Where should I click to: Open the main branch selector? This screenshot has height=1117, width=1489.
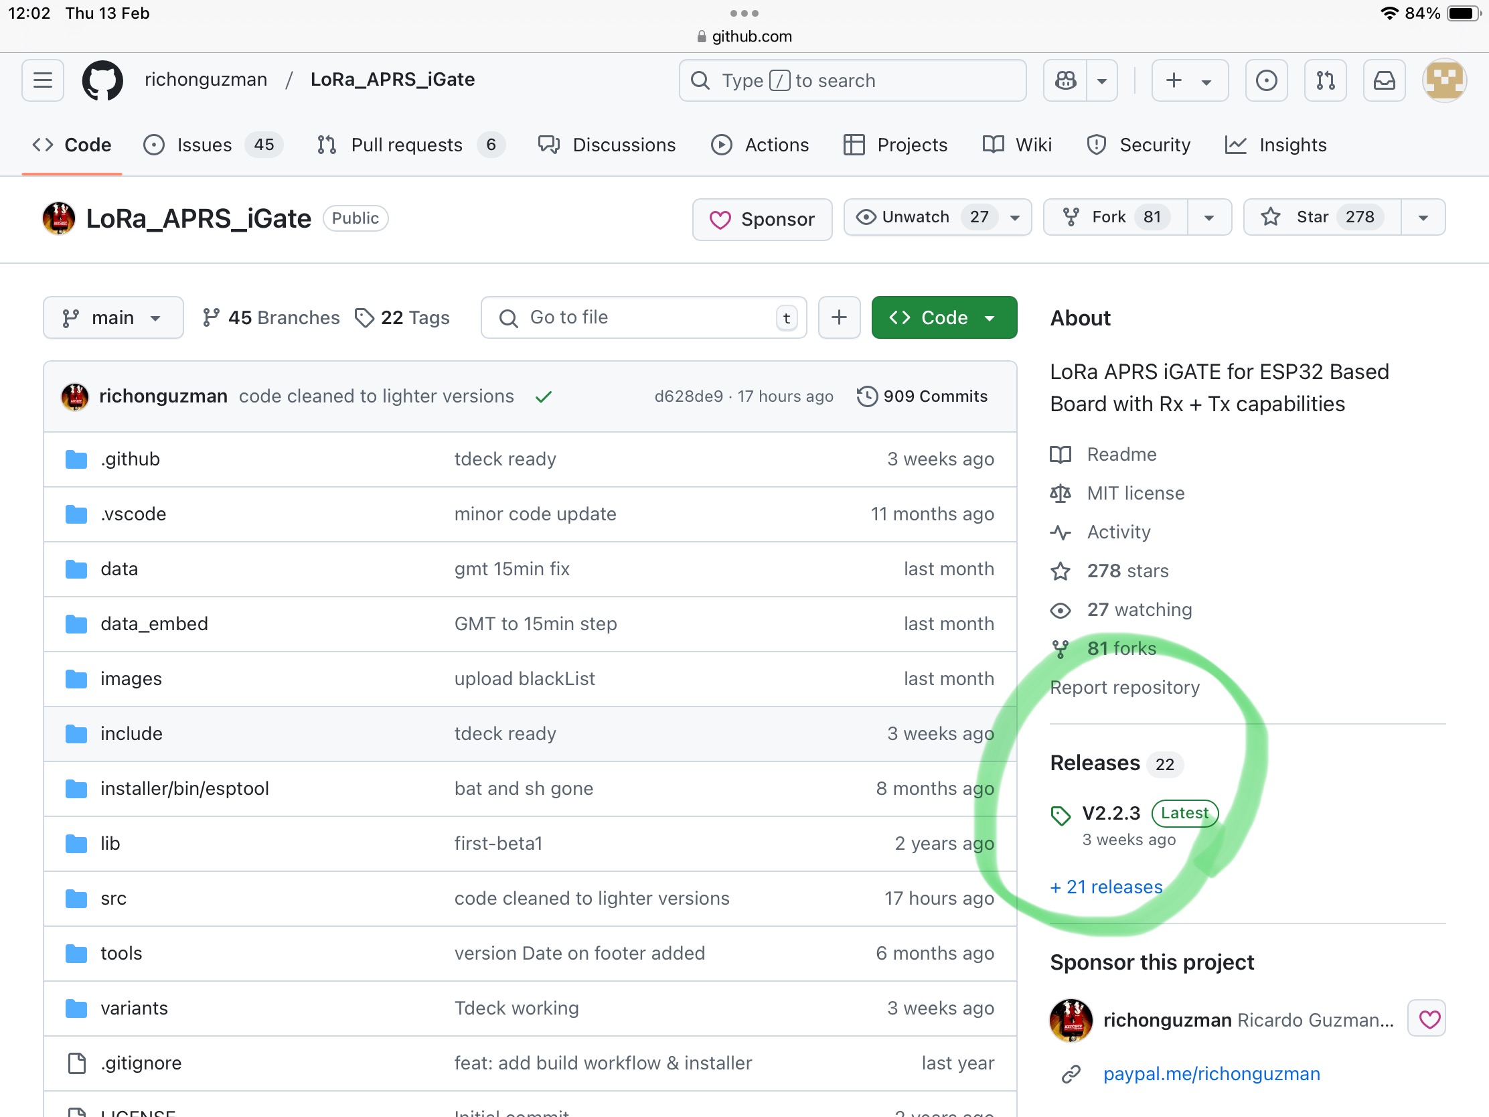113,317
